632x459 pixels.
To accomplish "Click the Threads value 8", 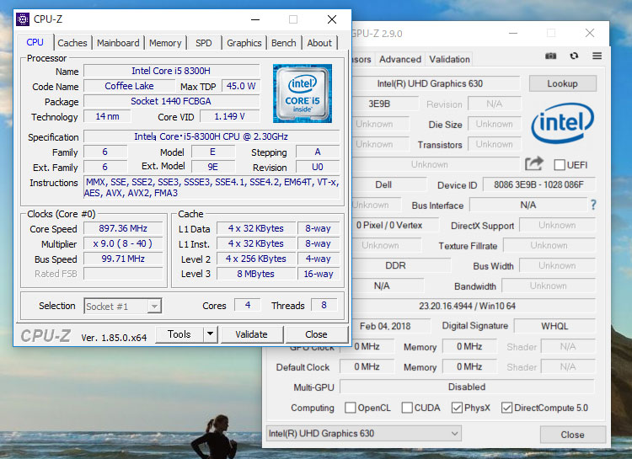I will coord(324,305).
